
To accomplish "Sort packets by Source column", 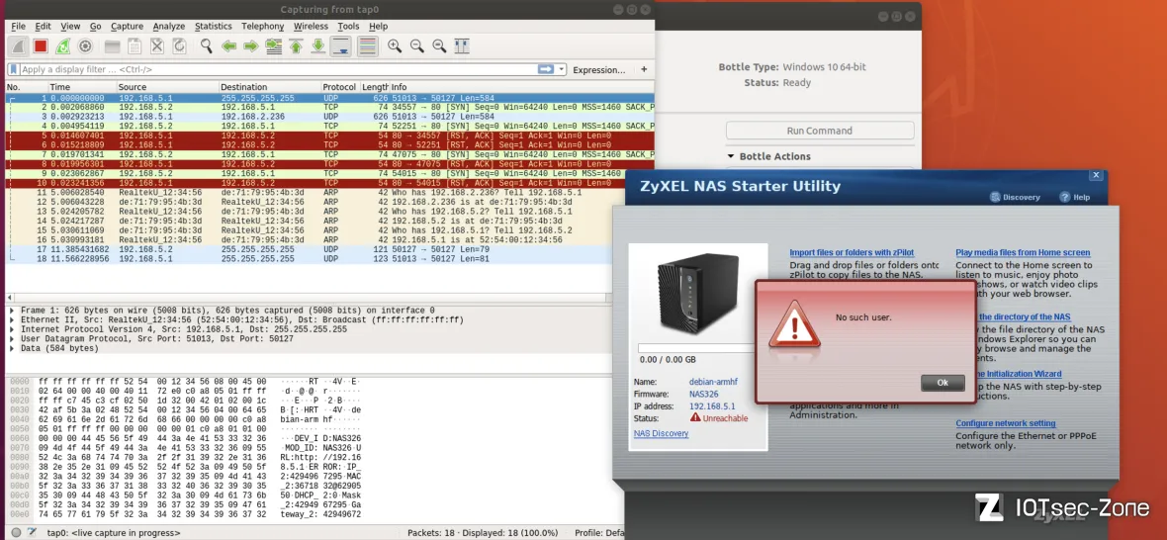I will (x=167, y=87).
